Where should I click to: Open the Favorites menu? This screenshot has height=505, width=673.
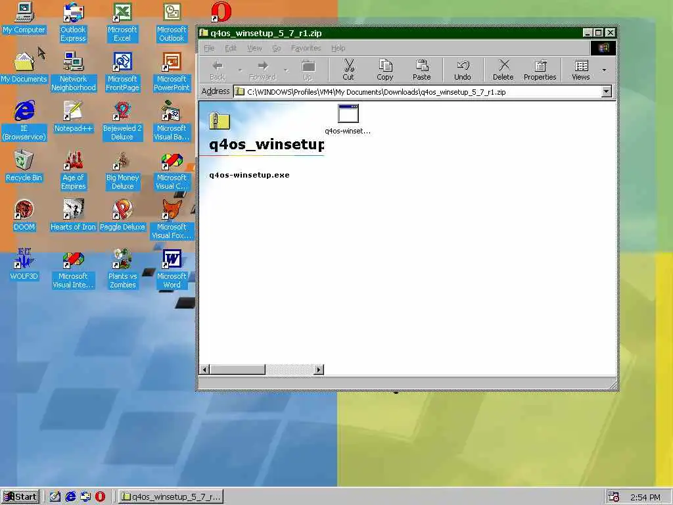tap(306, 48)
